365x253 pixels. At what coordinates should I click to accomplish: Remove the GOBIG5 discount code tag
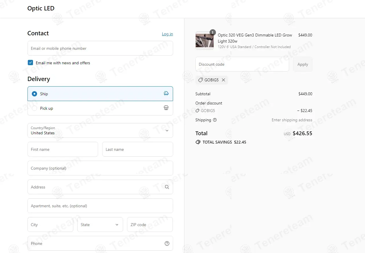point(223,80)
